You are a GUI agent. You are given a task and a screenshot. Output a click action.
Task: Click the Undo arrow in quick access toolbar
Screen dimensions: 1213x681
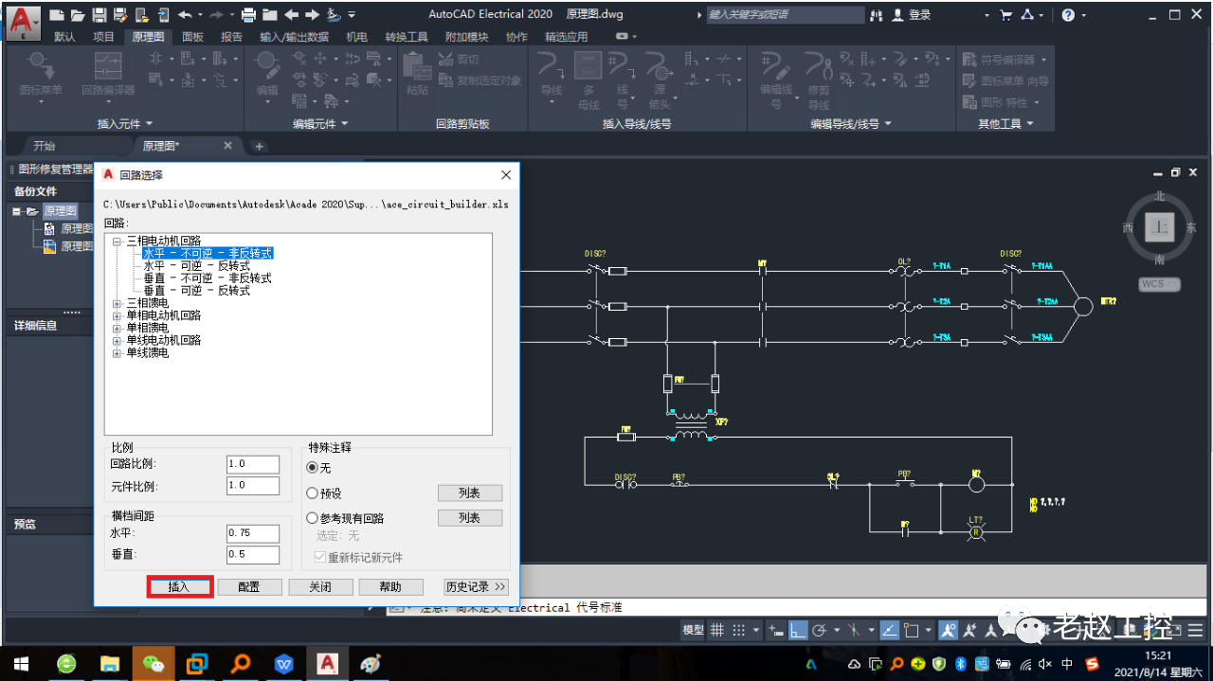(184, 15)
